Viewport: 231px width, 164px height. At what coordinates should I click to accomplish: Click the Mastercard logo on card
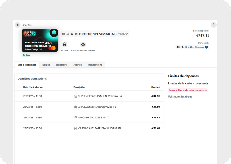[52, 48]
